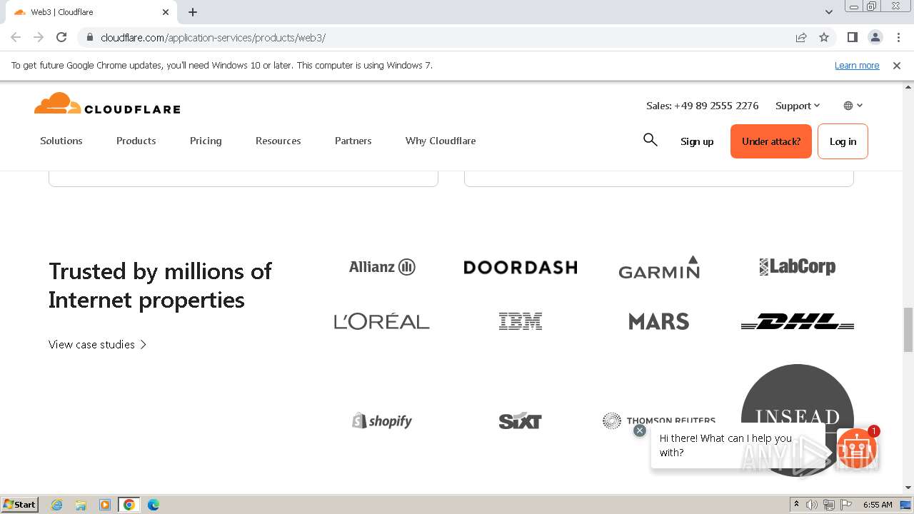
Task: Go forward to next page
Action: [x=39, y=37]
